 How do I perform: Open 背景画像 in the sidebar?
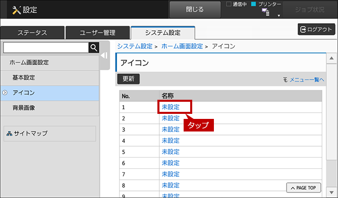click(x=50, y=108)
